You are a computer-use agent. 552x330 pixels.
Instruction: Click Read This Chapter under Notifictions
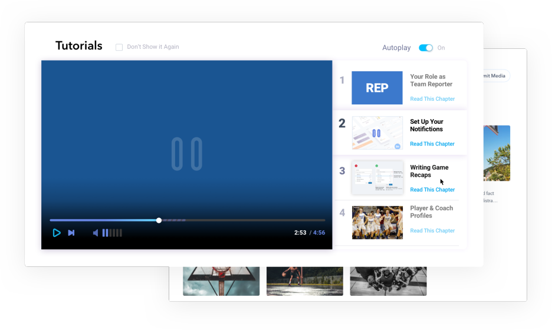coord(432,144)
